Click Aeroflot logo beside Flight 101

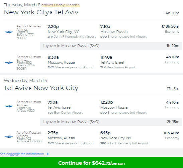click(9, 32)
